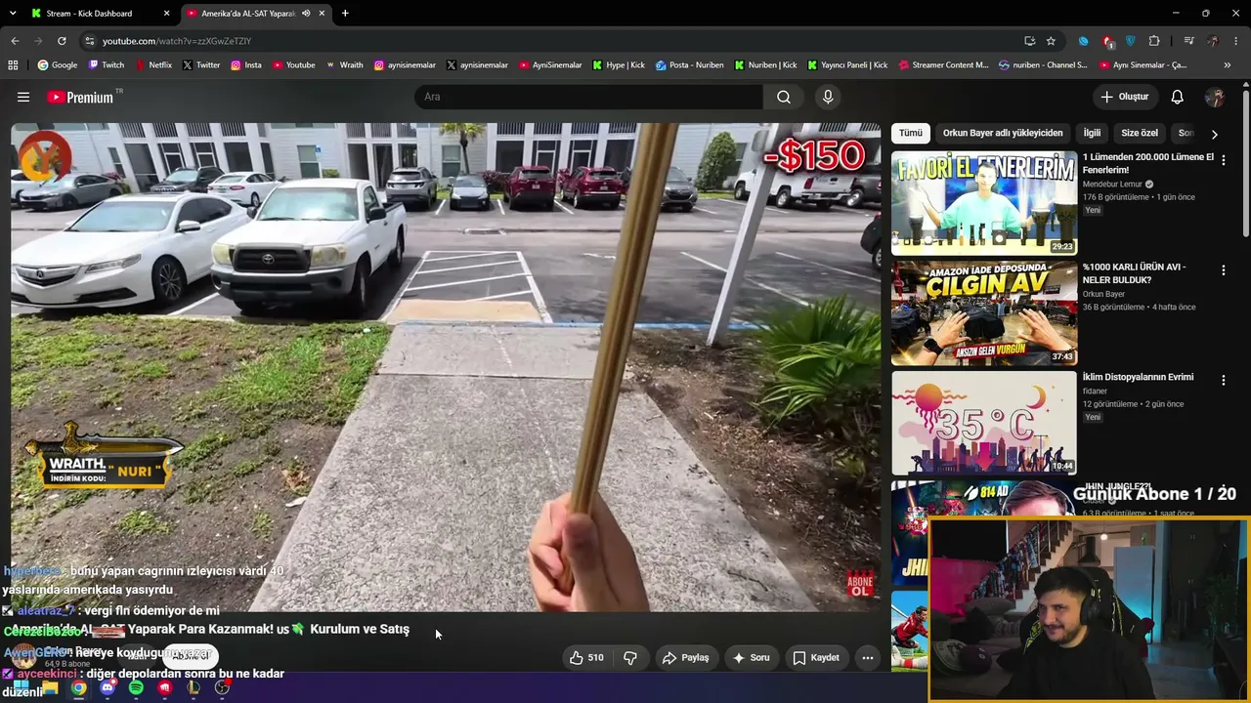Screen dimensions: 1251x703
Task: Open the Insta bookmark
Action: [x=245, y=65]
